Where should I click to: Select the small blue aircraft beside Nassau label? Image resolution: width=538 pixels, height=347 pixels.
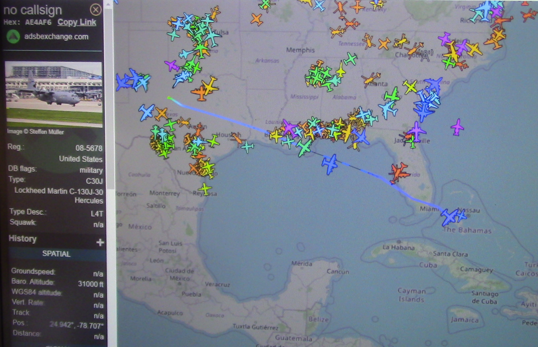pos(462,215)
